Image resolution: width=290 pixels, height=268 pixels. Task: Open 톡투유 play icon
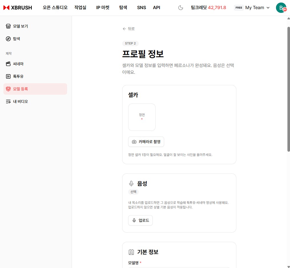click(x=8, y=76)
